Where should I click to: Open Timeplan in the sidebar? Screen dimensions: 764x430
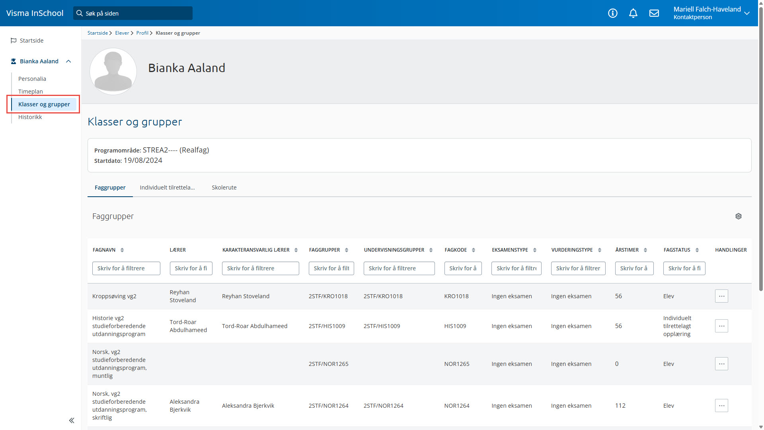click(31, 92)
